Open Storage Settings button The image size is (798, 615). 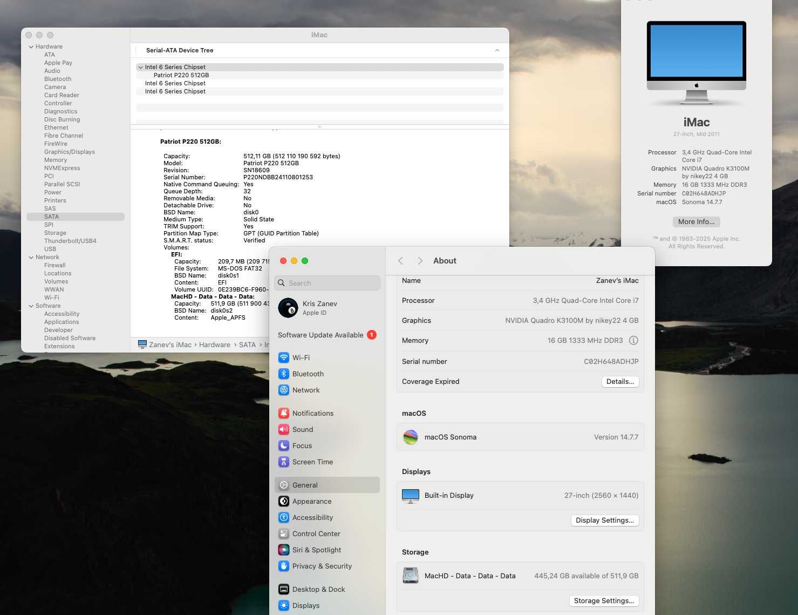tap(604, 600)
